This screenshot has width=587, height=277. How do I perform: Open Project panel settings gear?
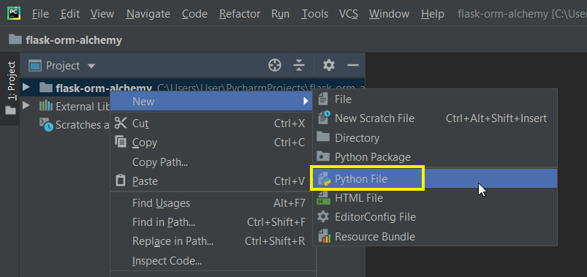point(329,66)
